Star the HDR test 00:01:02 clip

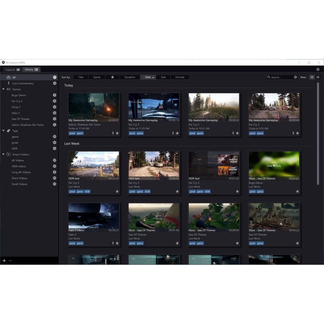coord(237,191)
